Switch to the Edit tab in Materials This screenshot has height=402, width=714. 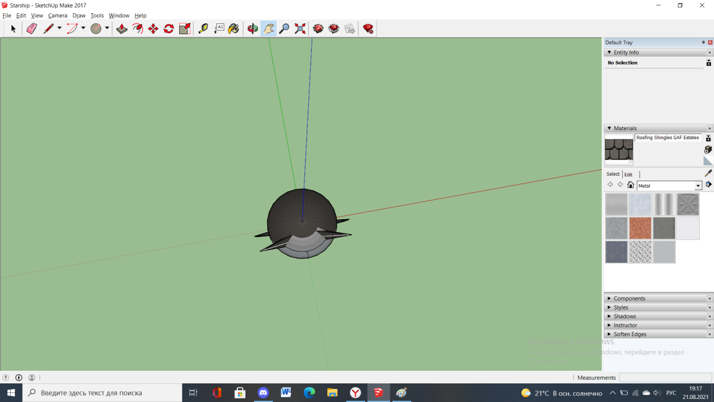click(628, 175)
